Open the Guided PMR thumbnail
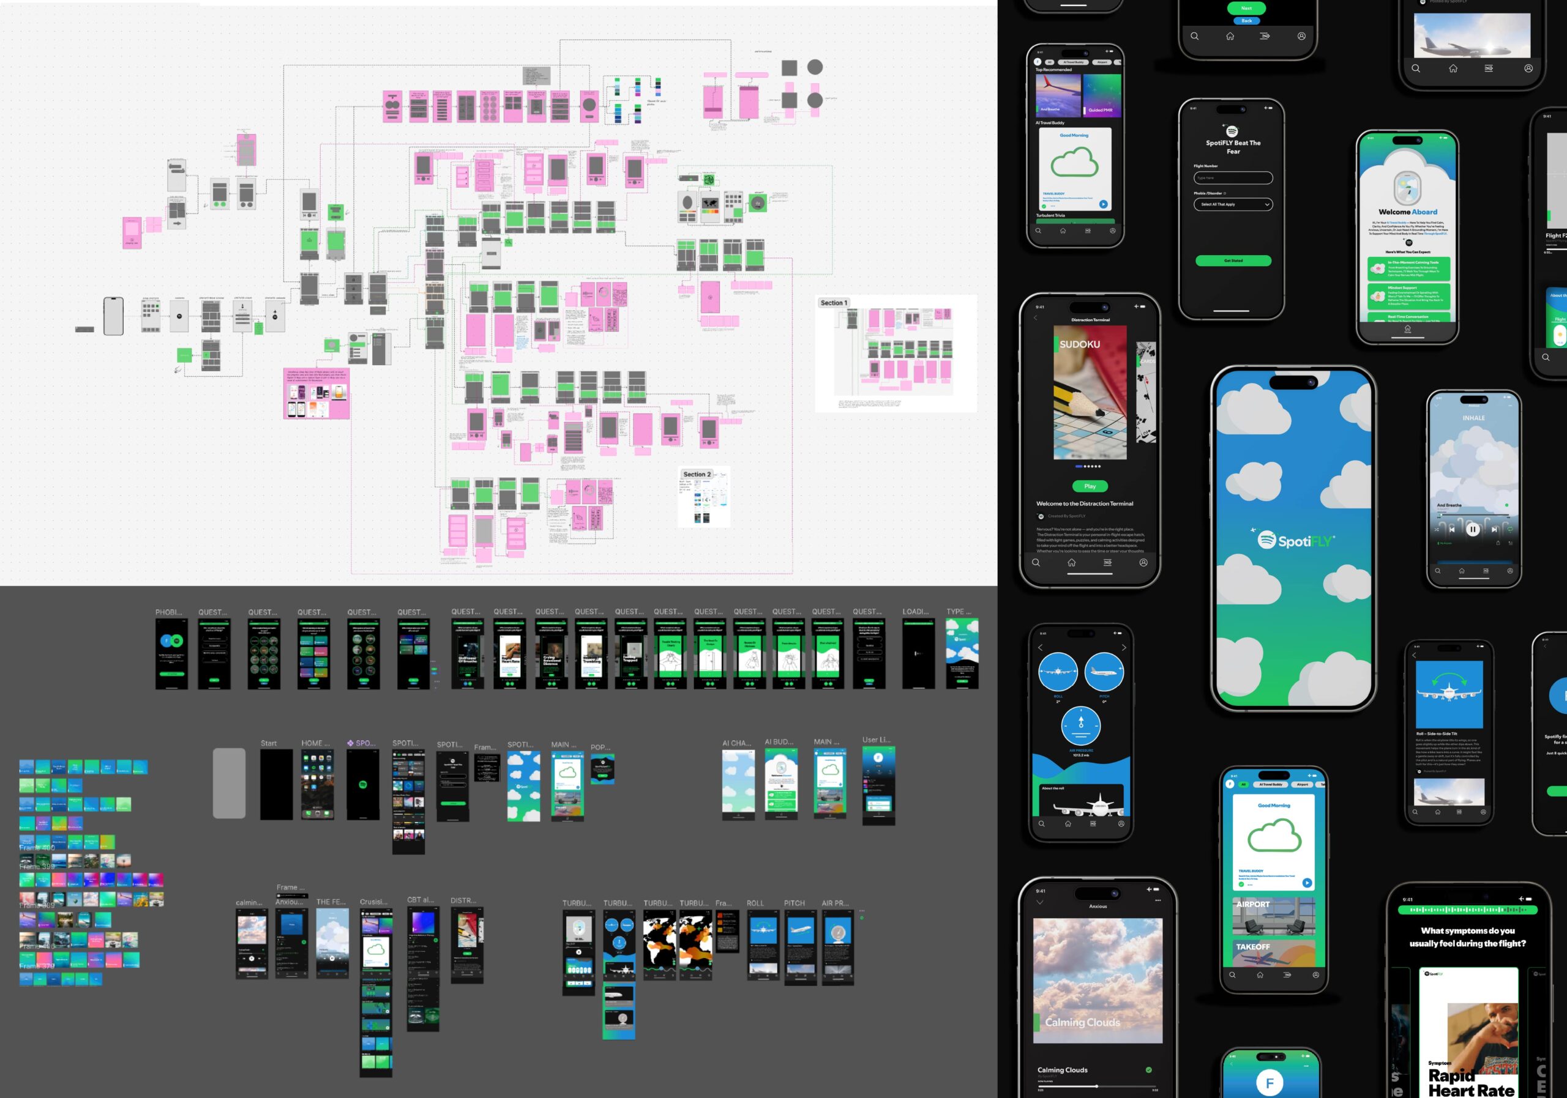Screen dimensions: 1567x1098 click(x=1102, y=95)
